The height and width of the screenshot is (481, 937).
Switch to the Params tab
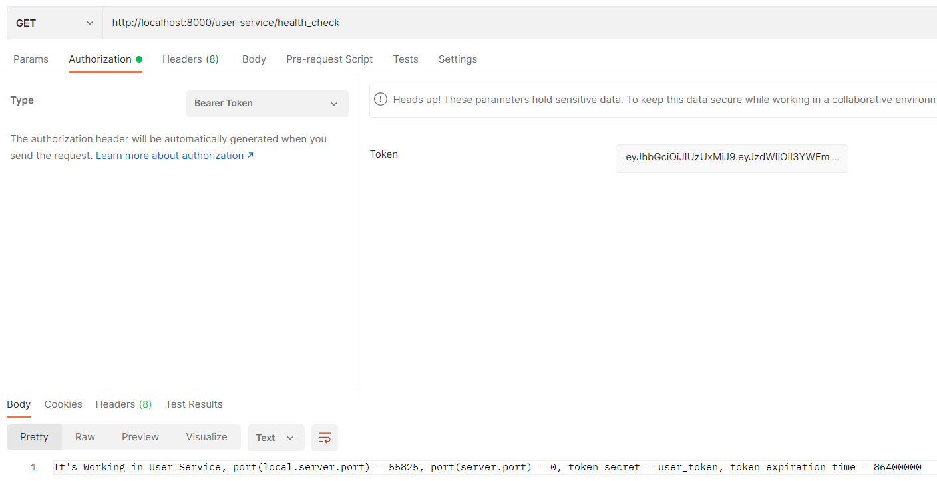click(x=31, y=59)
